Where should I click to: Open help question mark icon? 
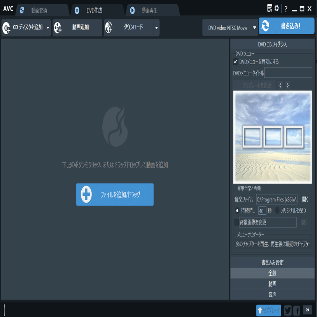click(x=285, y=9)
